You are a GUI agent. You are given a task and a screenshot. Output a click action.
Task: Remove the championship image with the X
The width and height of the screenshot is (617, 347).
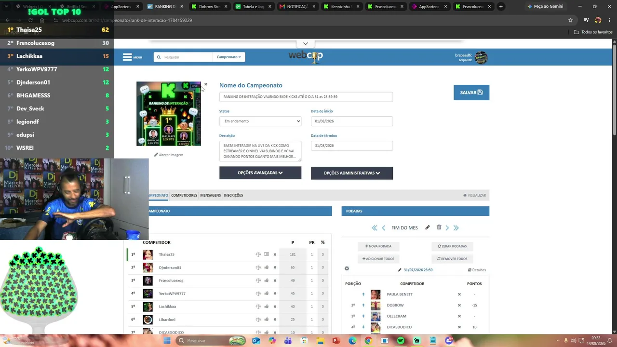[205, 84]
